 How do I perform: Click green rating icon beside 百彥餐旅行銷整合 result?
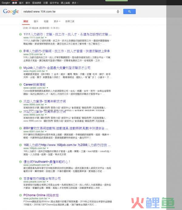(20, 178)
